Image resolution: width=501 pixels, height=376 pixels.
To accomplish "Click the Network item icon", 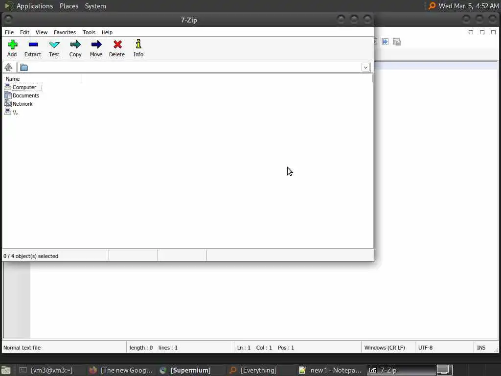I will (8, 104).
